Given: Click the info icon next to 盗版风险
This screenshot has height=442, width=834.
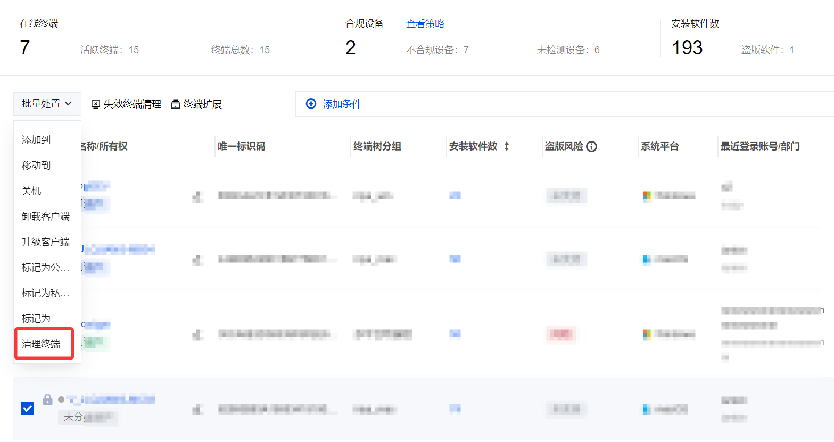Looking at the screenshot, I should (591, 147).
